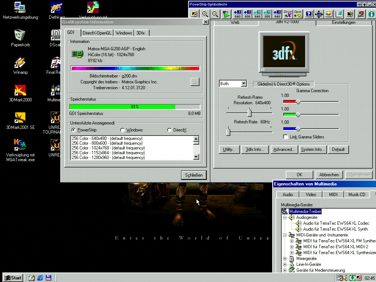Viewport: 376px width, 282px height.
Task: Click the blue gamma correction slider
Action: click(x=298, y=129)
